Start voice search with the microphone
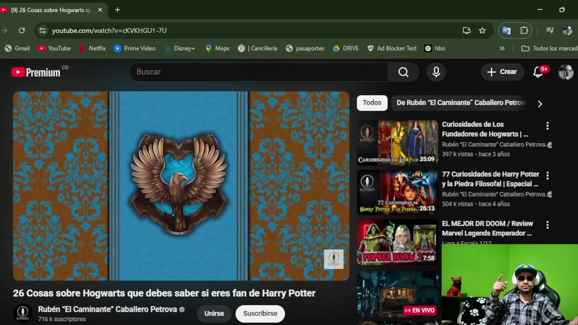Screen dimensions: 578x325 point(436,72)
